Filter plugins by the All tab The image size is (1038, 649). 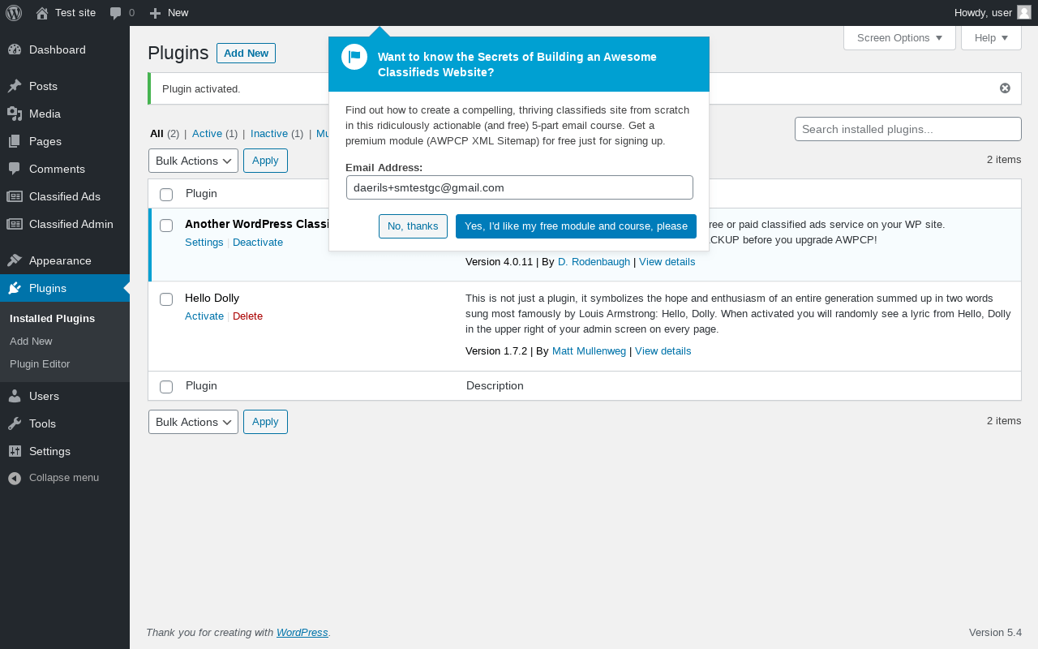(157, 133)
